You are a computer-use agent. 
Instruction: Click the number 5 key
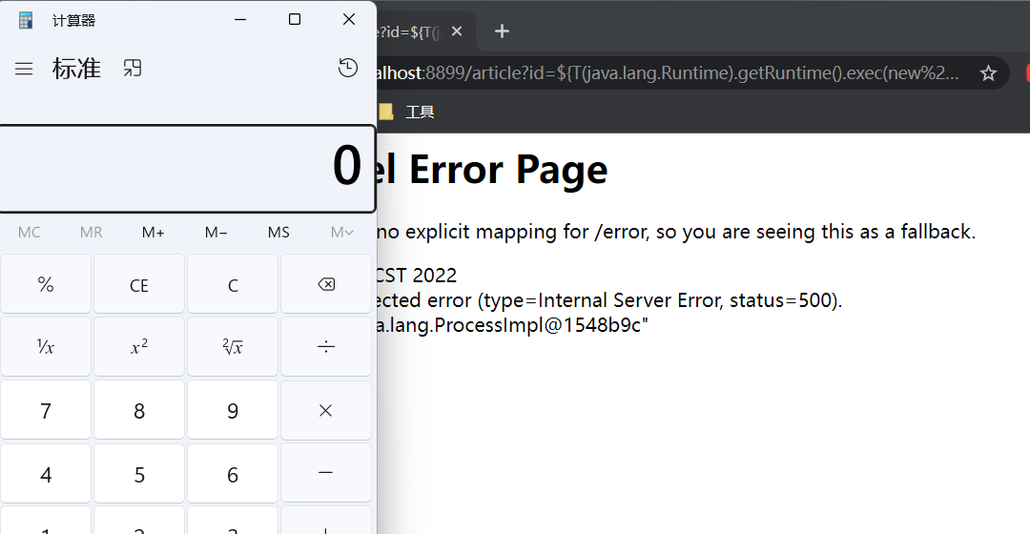[x=139, y=474]
